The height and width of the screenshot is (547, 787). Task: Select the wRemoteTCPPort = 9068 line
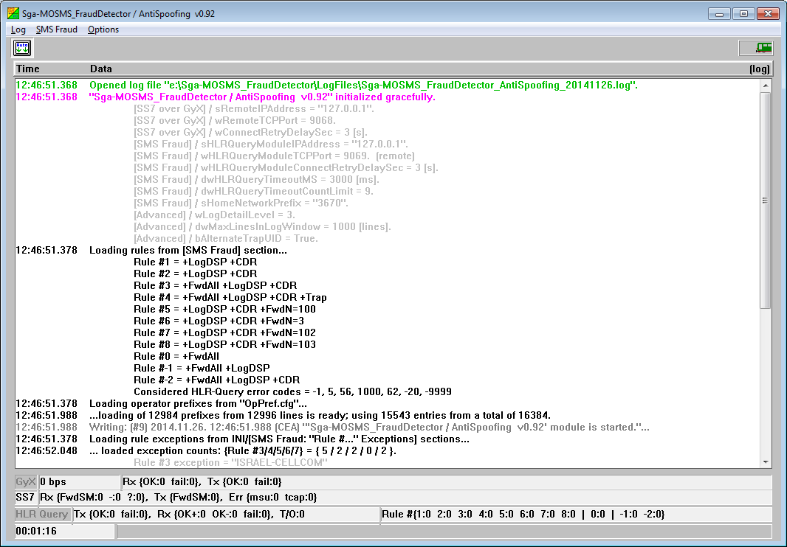tap(234, 120)
